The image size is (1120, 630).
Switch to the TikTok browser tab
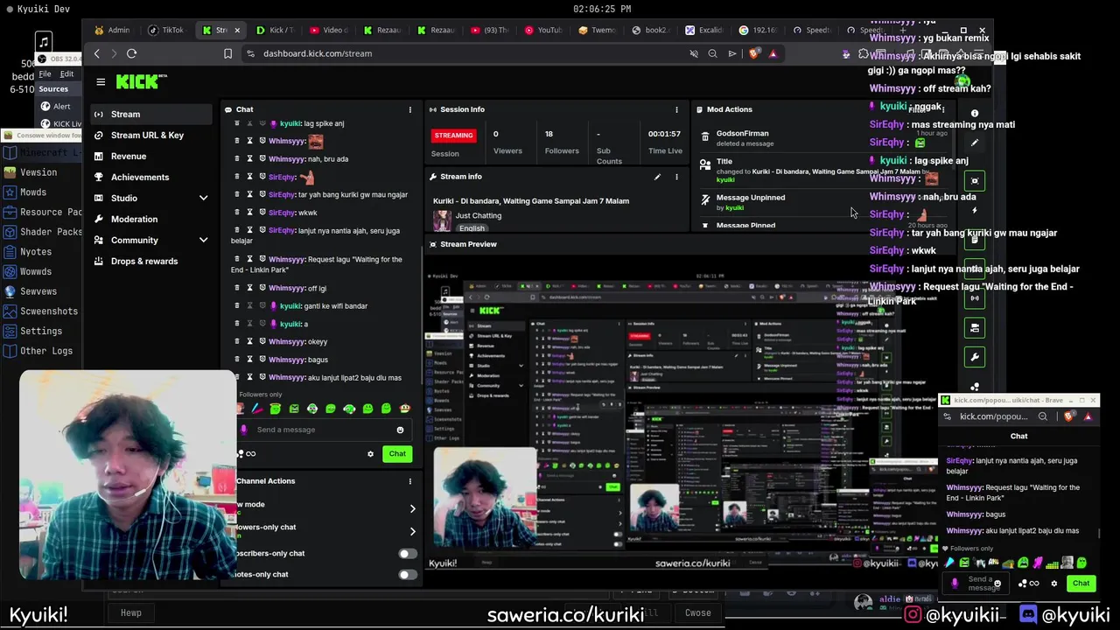(166, 30)
